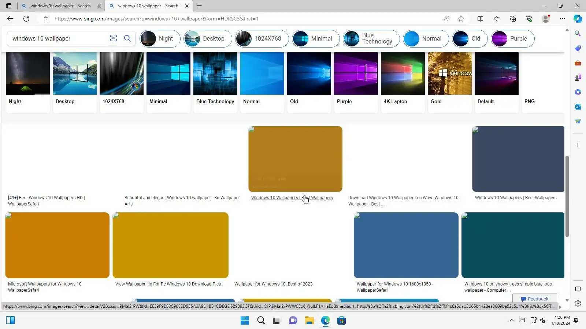Screen dimensions: 586x329
Task: Select the 1024X768 filter pill
Action: click(262, 39)
